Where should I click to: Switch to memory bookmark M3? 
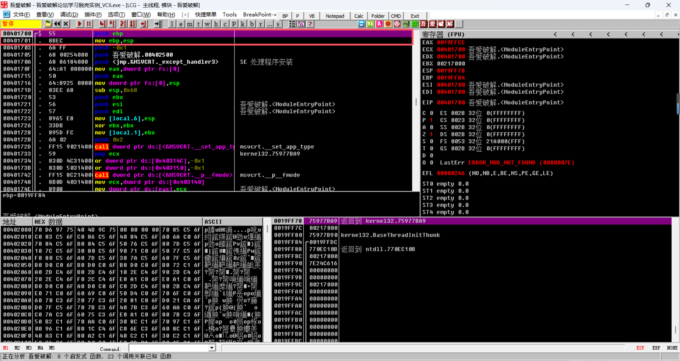tap(29, 348)
